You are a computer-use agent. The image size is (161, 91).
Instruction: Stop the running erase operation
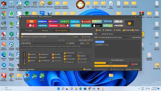pos(135,64)
